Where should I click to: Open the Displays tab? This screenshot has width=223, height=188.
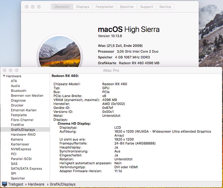point(83,7)
